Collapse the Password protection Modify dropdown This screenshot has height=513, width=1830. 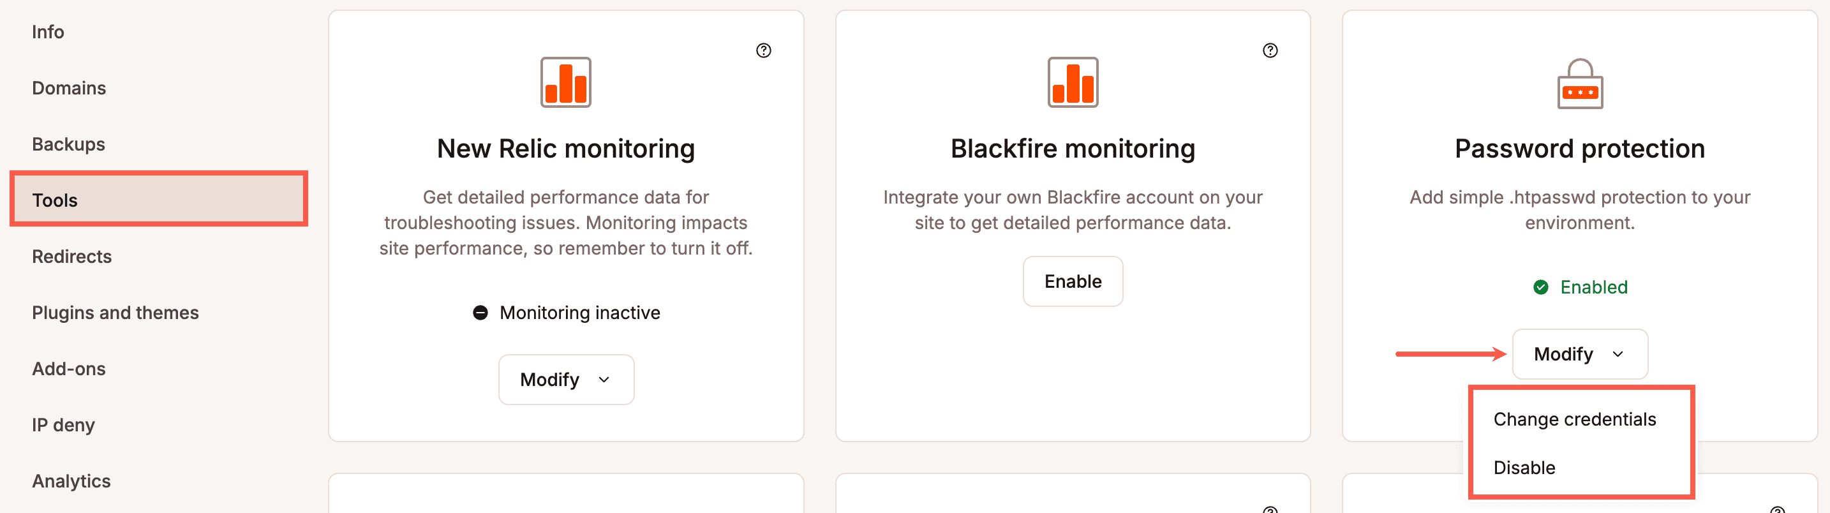click(1579, 354)
